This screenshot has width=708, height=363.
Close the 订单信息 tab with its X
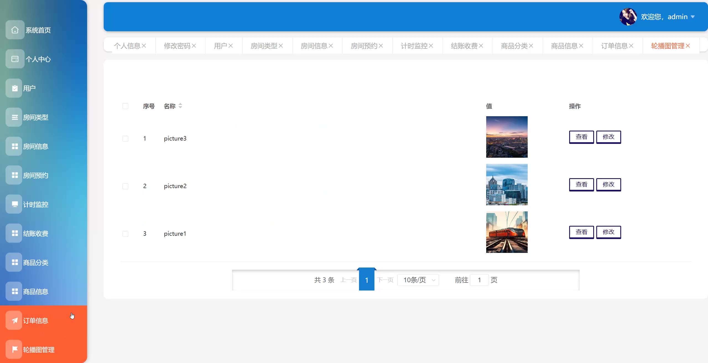pyautogui.click(x=631, y=46)
